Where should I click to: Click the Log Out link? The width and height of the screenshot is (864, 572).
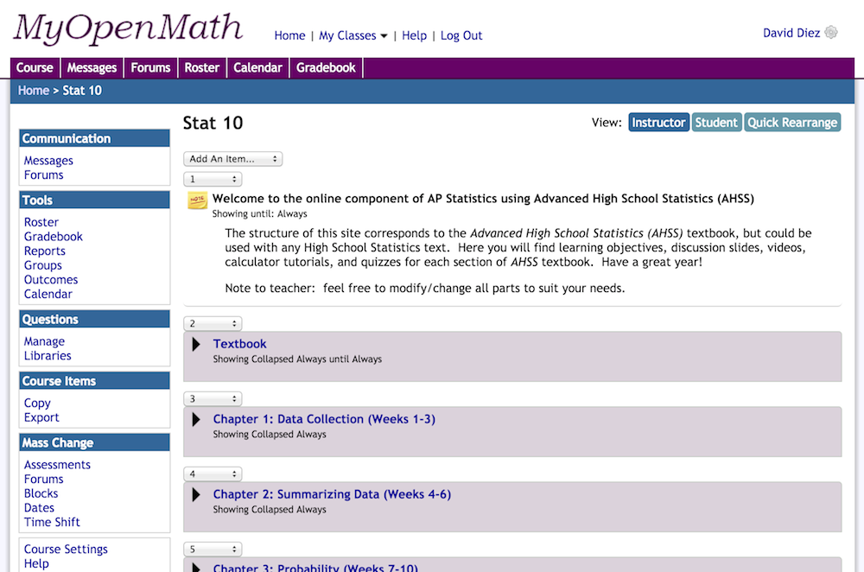461,35
